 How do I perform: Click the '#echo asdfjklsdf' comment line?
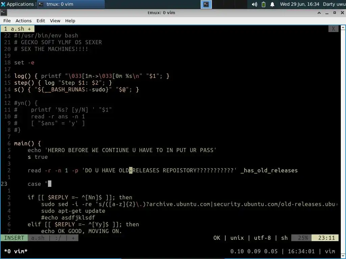click(x=68, y=218)
